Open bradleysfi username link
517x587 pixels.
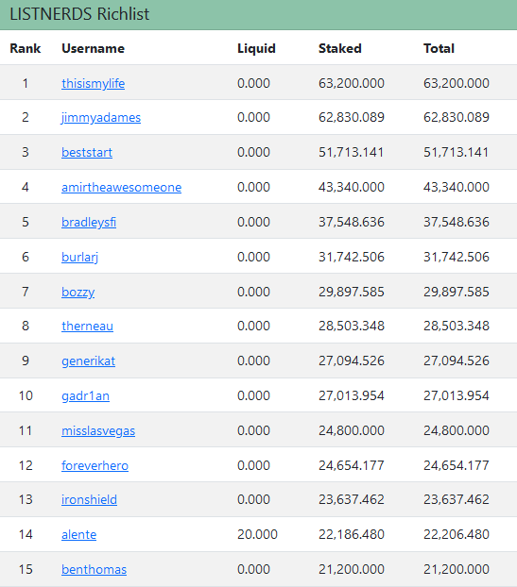pyautogui.click(x=89, y=222)
